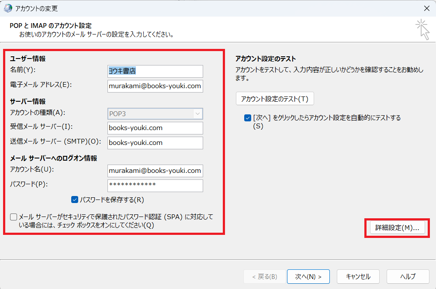Click into the パスワード field
Image resolution: width=436 pixels, height=289 pixels.
pos(155,186)
